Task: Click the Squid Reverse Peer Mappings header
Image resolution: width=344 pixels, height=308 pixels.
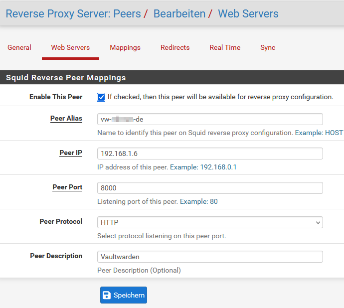Action: point(66,78)
